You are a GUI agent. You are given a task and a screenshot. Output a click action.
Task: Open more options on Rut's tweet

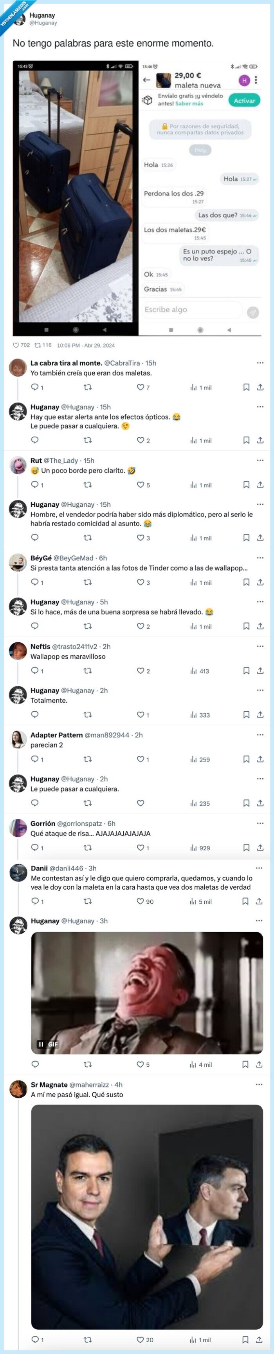coord(260,460)
